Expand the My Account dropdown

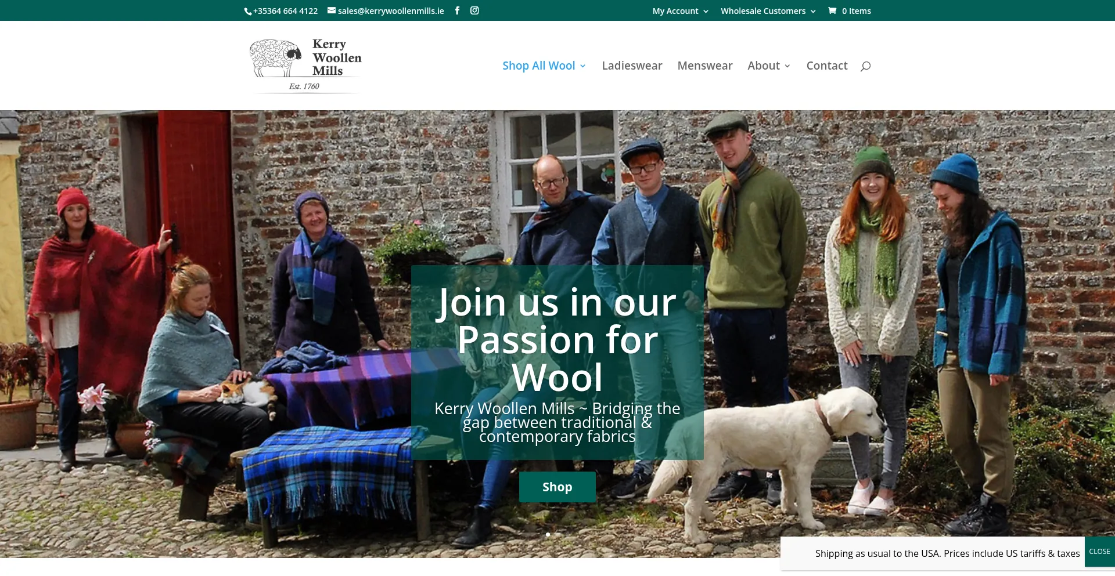click(x=680, y=11)
